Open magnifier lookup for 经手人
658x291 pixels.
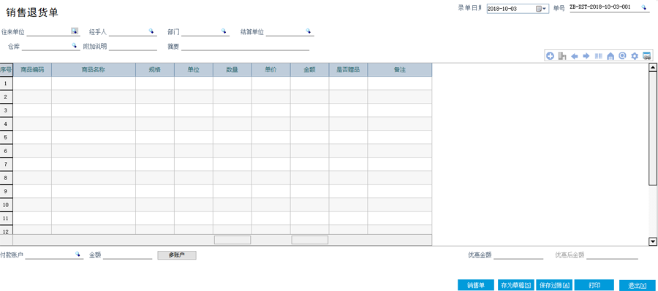(151, 31)
